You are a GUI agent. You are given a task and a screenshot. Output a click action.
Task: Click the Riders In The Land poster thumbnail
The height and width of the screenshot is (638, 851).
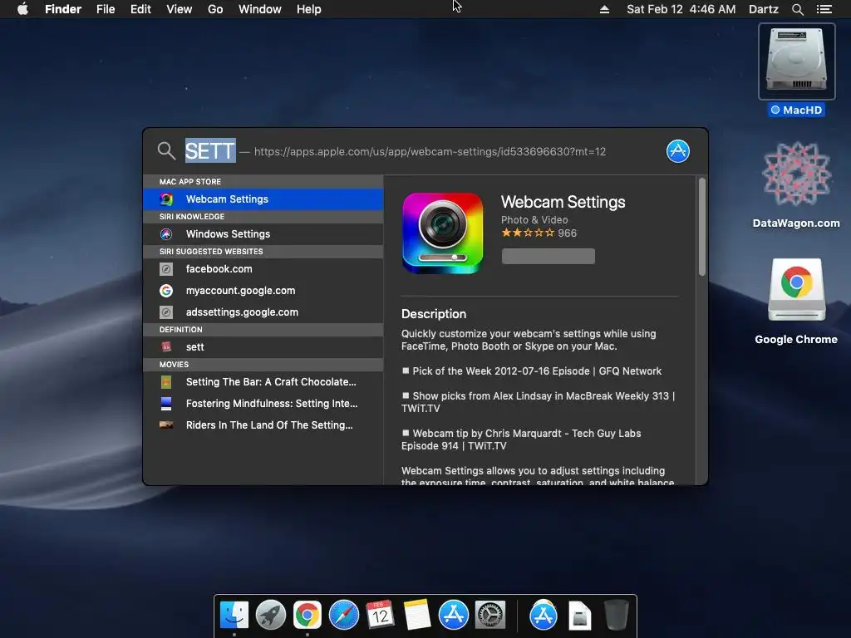point(166,425)
